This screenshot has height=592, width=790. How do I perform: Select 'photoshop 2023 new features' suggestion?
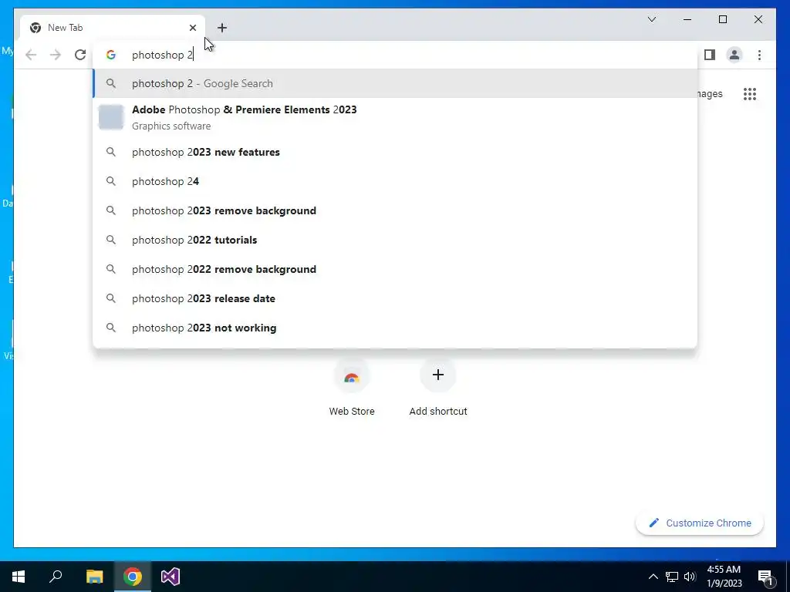396,152
